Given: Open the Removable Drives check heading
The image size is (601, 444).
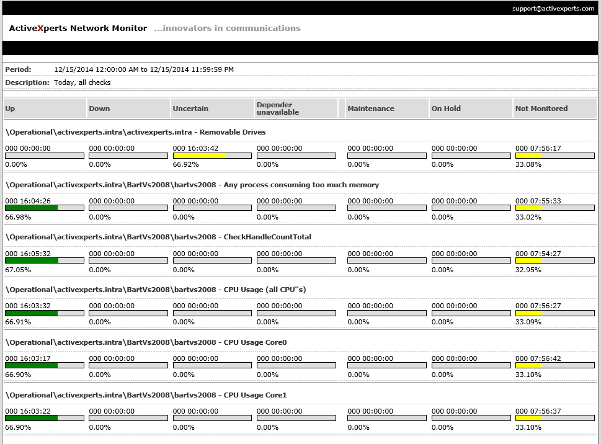Looking at the screenshot, I should [x=135, y=132].
